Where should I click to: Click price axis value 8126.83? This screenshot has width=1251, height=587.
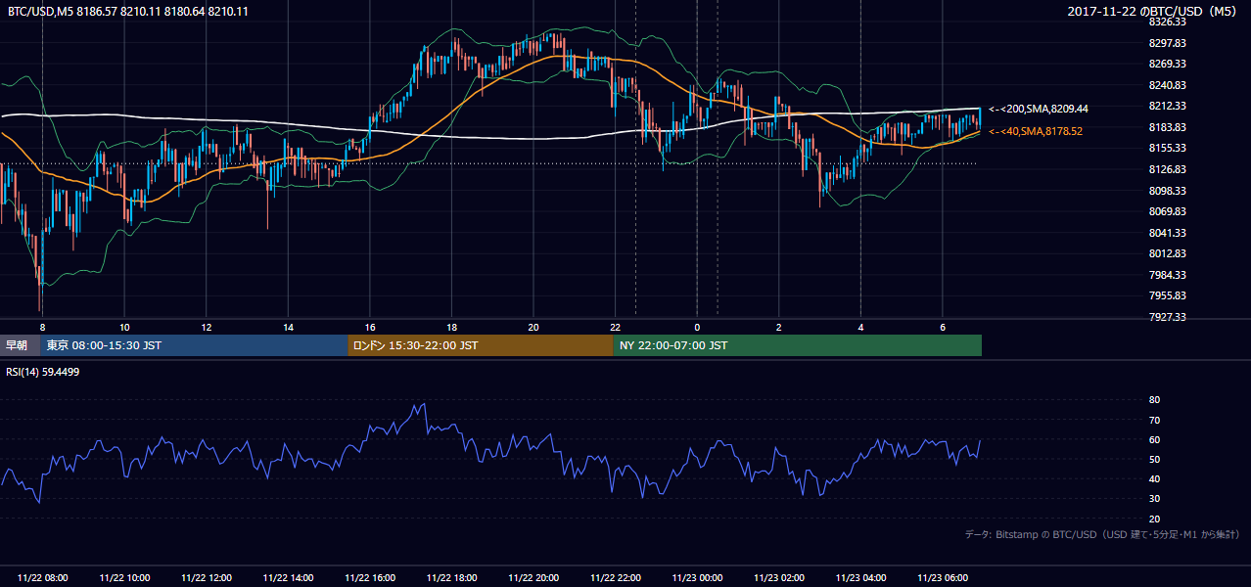point(1167,169)
